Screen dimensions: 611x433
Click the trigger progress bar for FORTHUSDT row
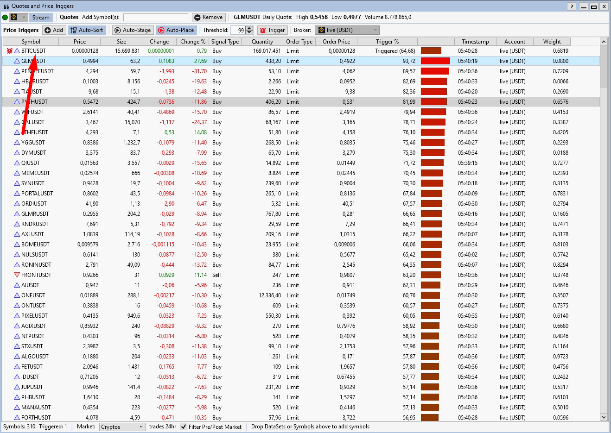click(x=430, y=418)
